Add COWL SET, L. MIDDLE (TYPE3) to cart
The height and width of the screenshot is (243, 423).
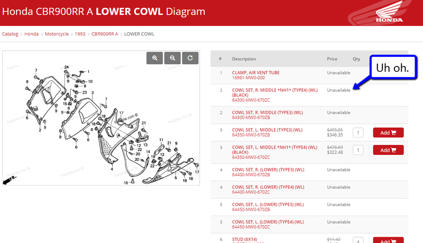[x=388, y=132]
